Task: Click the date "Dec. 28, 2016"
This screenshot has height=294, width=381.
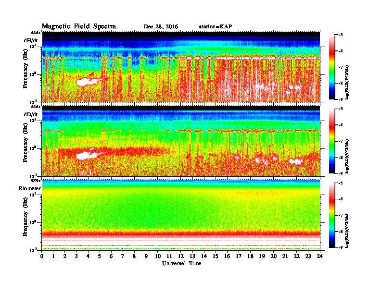Action: (x=161, y=27)
